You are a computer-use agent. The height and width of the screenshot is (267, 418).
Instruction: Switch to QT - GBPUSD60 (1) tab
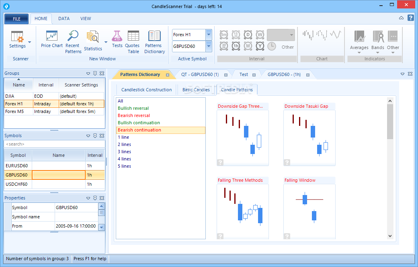[x=200, y=75]
